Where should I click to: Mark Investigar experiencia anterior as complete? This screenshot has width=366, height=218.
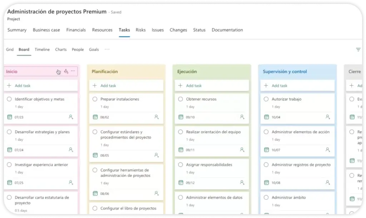9,165
